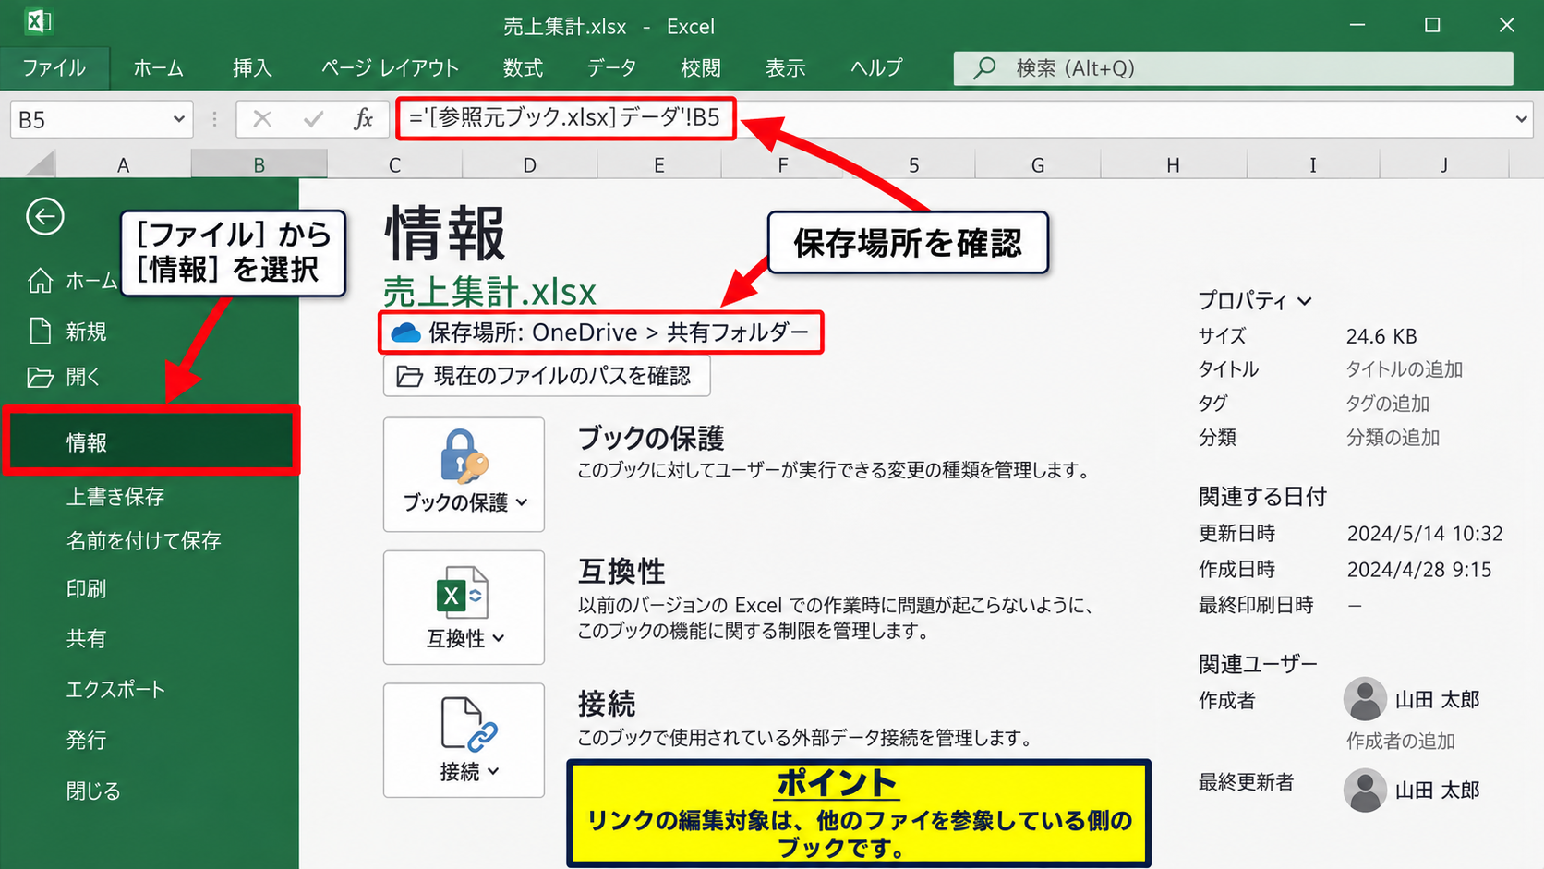Screen dimensions: 1544x869
Task: Select 印刷 in the sidebar
Action: click(86, 588)
